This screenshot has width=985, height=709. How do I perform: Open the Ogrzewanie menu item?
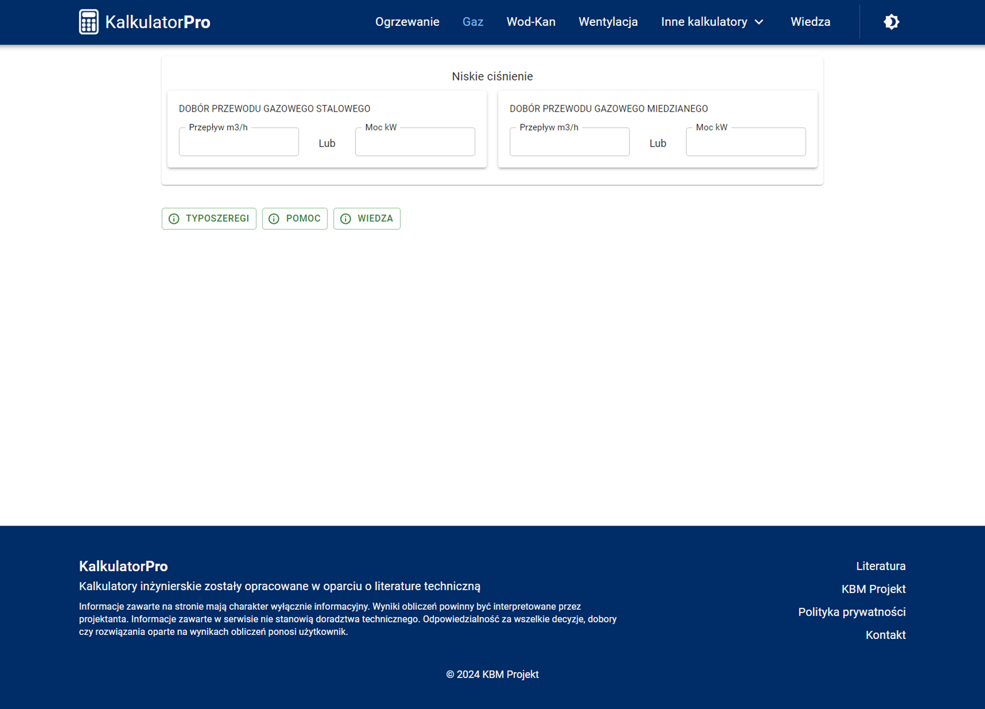tap(407, 22)
